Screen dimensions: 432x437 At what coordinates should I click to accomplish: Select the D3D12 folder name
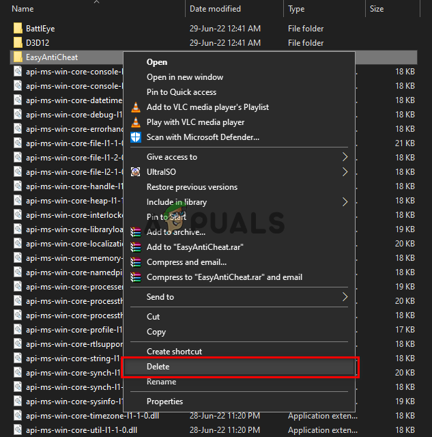pyautogui.click(x=38, y=43)
